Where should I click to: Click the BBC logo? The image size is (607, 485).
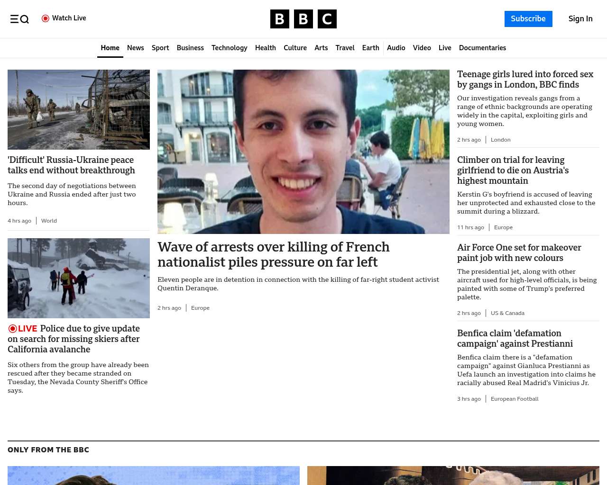pyautogui.click(x=303, y=19)
